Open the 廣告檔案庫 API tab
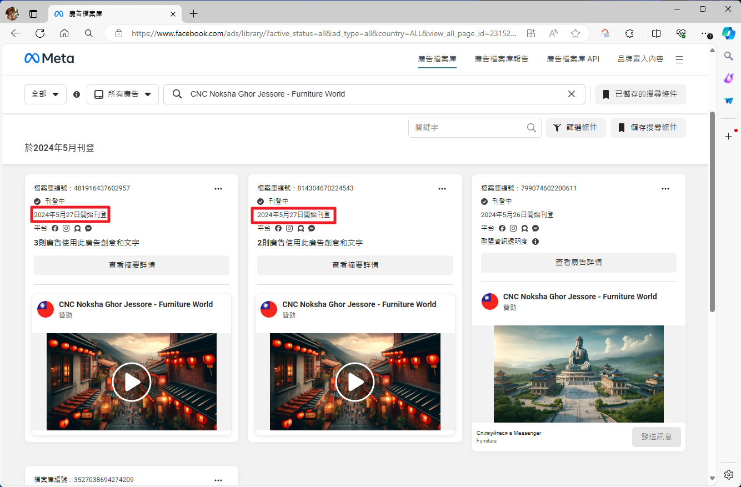Screen dimensions: 741x487 click(573, 59)
